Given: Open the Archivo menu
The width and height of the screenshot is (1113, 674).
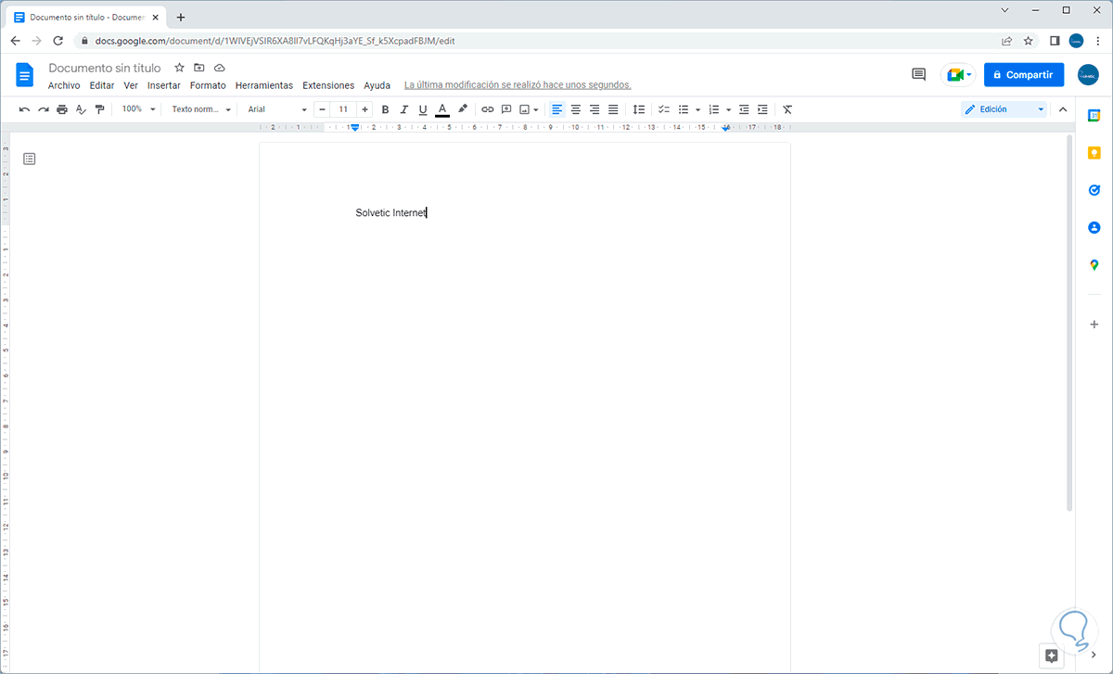Looking at the screenshot, I should [x=64, y=85].
